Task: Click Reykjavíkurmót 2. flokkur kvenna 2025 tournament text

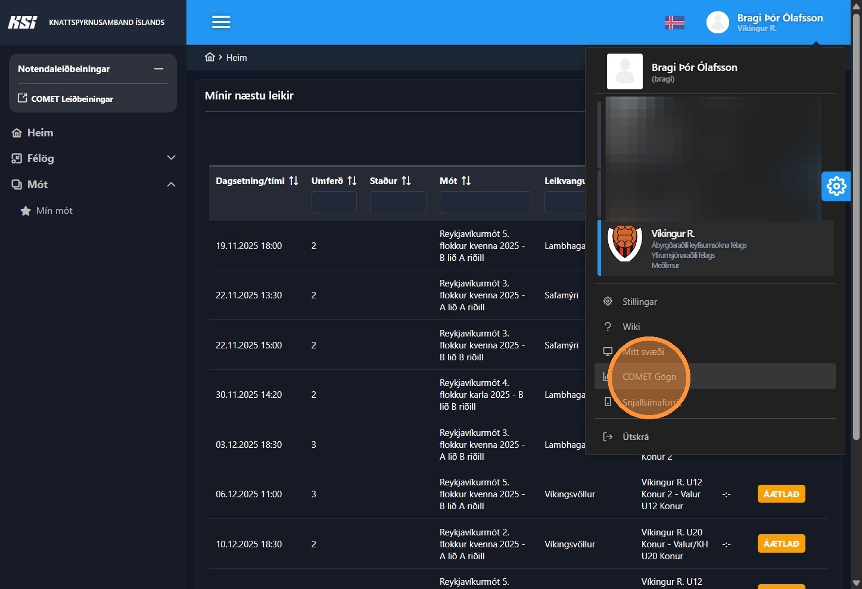Action: click(x=483, y=544)
